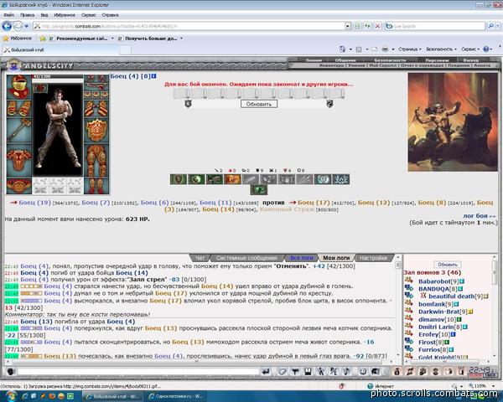Click the red helmet equipment slot
Screen dimensions: 503x402
click(x=19, y=87)
